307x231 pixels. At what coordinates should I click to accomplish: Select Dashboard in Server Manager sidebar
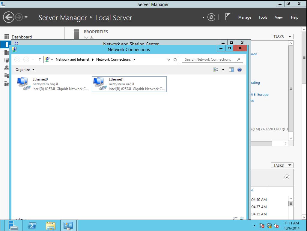coord(22,37)
